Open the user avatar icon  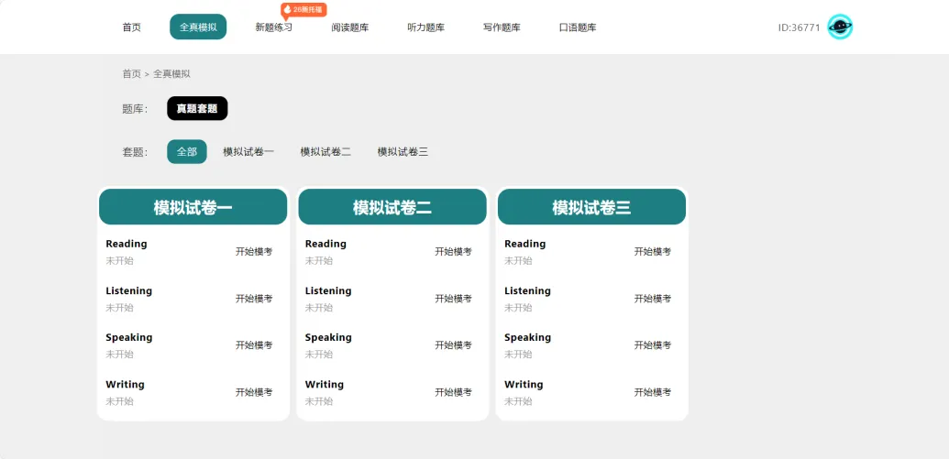pyautogui.click(x=840, y=27)
